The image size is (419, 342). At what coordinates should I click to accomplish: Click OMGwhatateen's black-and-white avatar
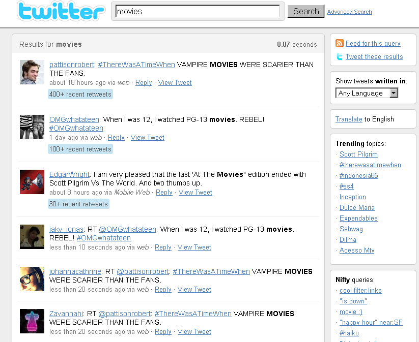pyautogui.click(x=32, y=127)
